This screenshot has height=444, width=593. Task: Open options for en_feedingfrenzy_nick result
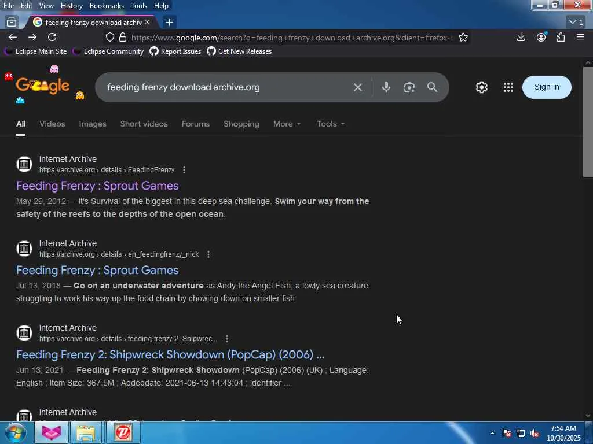pos(208,254)
